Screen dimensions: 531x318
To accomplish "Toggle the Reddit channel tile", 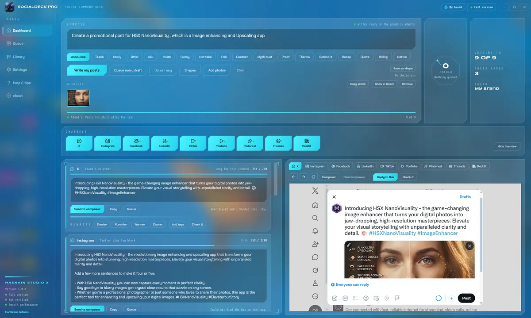I will point(307,143).
